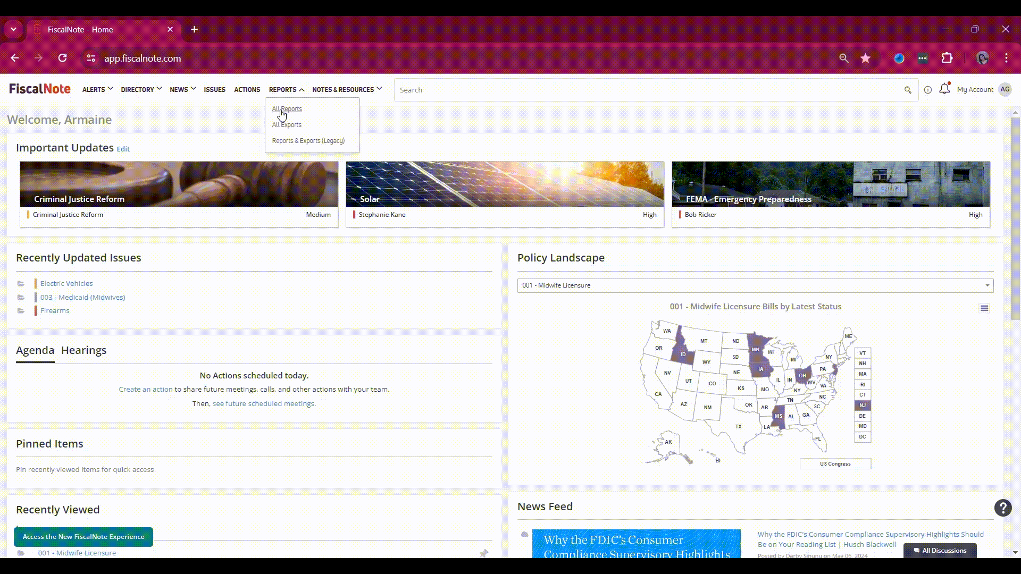Open the Solar update card image
This screenshot has height=574, width=1021.
(x=505, y=184)
